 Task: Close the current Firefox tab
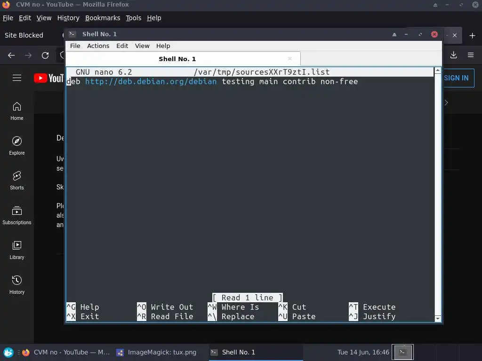455,35
